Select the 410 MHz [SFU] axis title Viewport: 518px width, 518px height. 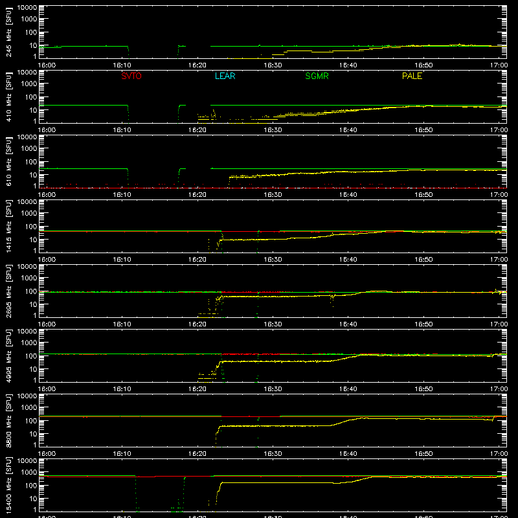[9, 96]
